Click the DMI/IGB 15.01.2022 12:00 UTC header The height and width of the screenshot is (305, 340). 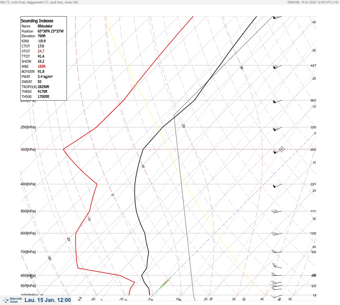(313, 2)
